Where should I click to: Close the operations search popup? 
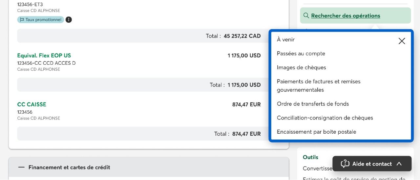pyautogui.click(x=402, y=41)
